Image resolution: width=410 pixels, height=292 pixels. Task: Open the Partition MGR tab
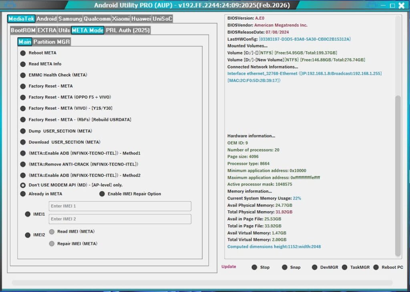52,42
